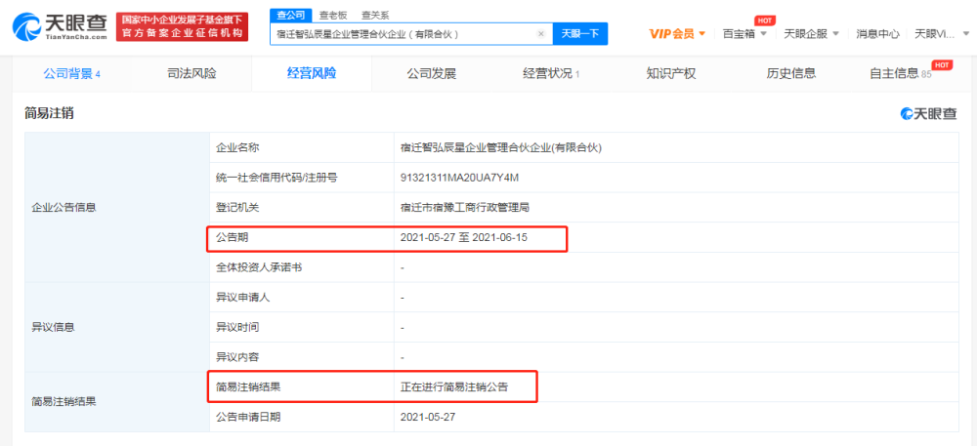The image size is (977, 446).
Task: Select announcement period 2021-05-27 至 2021-06-15
Action: (x=465, y=237)
